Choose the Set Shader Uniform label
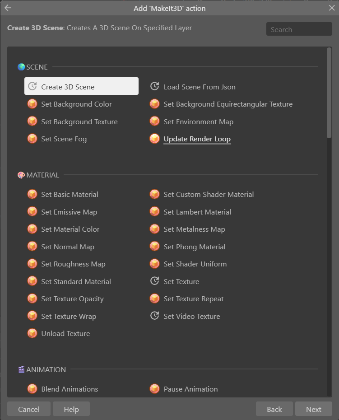Viewport: 339px width, 420px height. coord(195,264)
